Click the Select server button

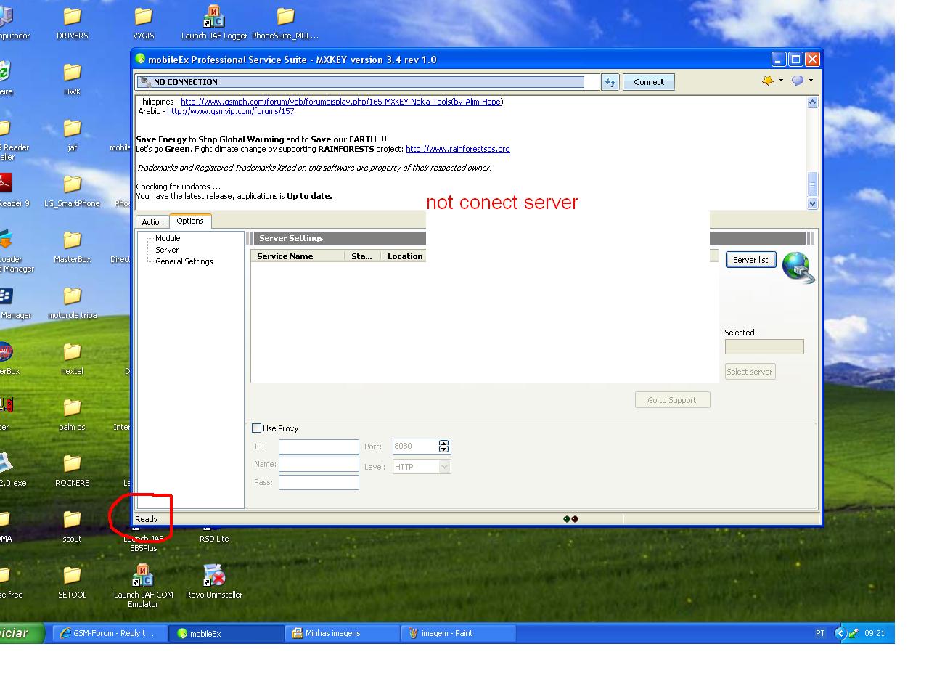pyautogui.click(x=750, y=372)
